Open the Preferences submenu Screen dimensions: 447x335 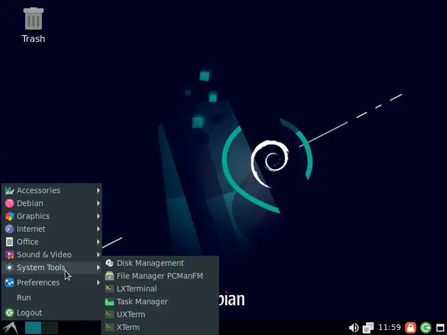(x=52, y=283)
